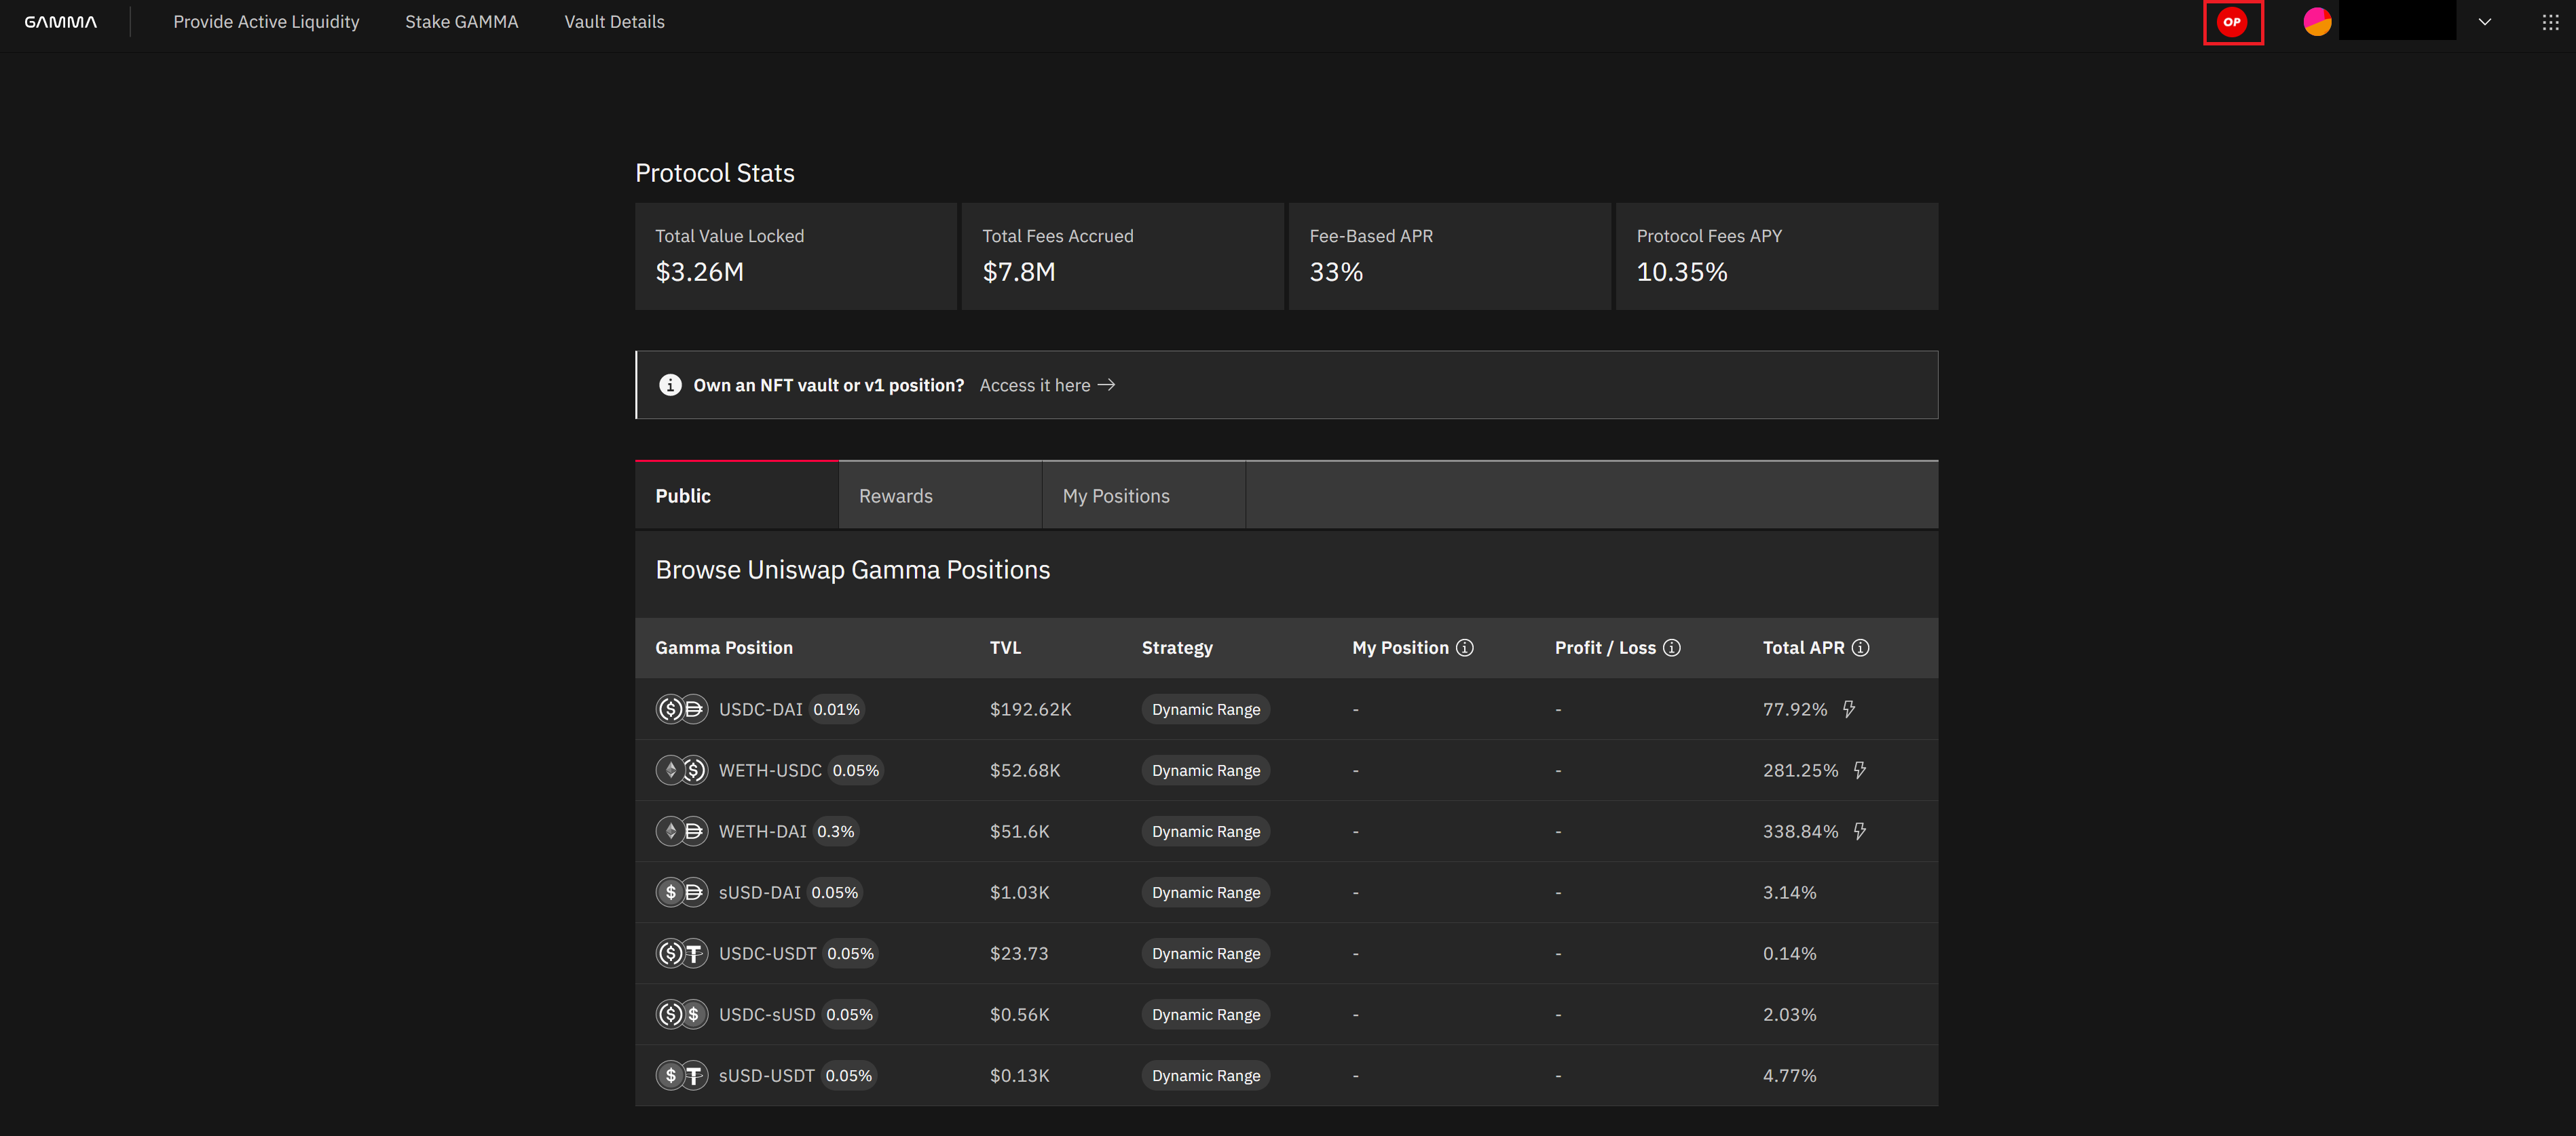Click the Total APR column header
This screenshot has width=2576, height=1136.
(1803, 648)
